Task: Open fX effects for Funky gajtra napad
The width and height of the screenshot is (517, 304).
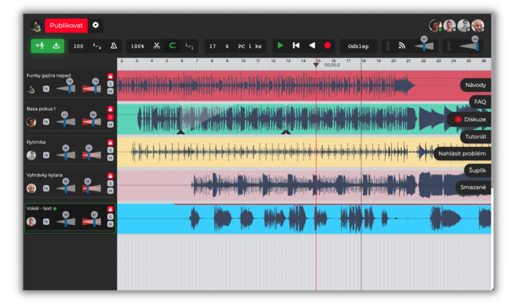Action: tap(46, 89)
